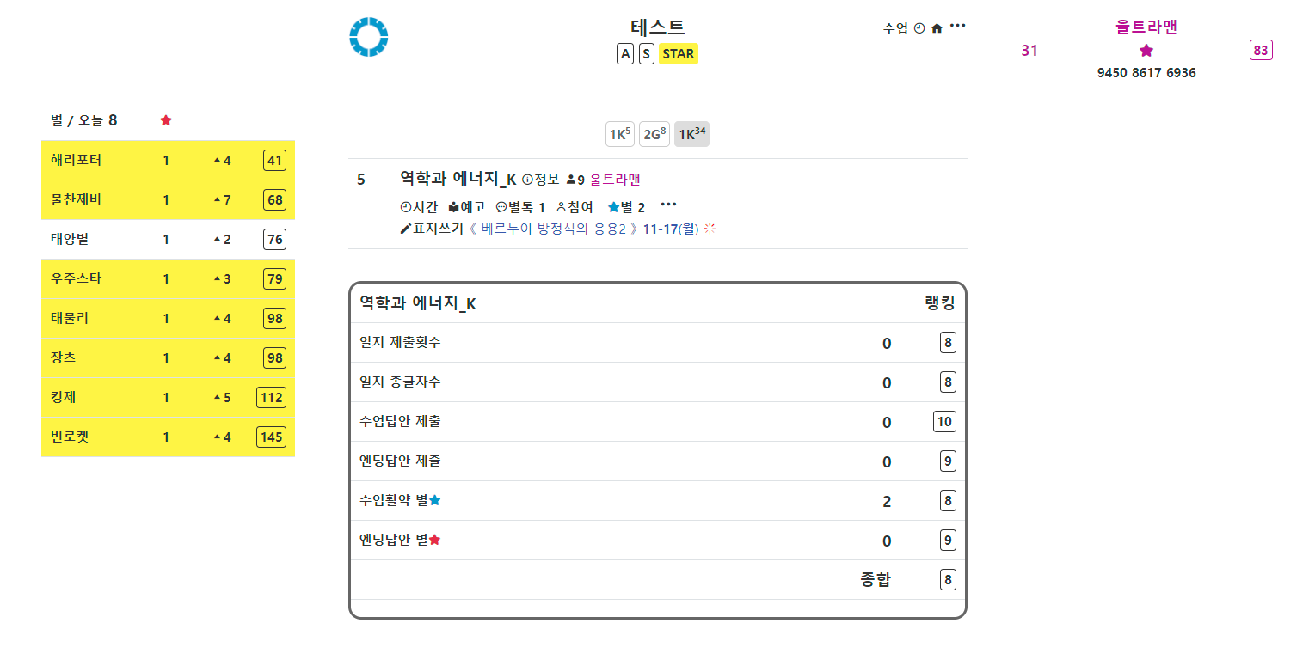Toggle the yellow STAR badge
Screen dimensions: 1315x672
[678, 54]
